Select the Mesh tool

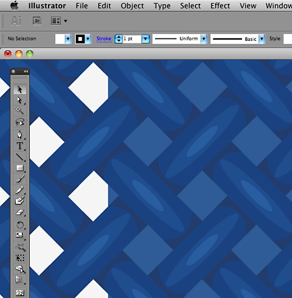[x=19, y=292]
